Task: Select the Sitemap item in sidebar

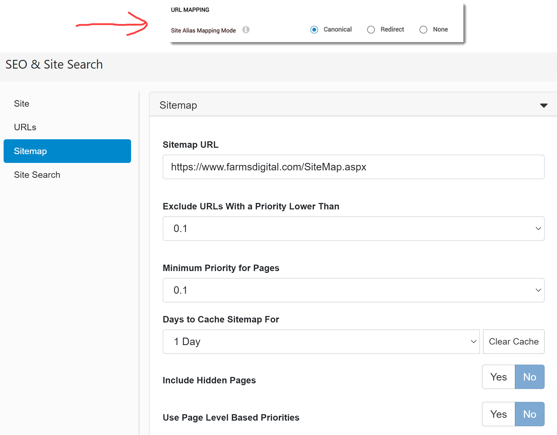Action: [67, 151]
